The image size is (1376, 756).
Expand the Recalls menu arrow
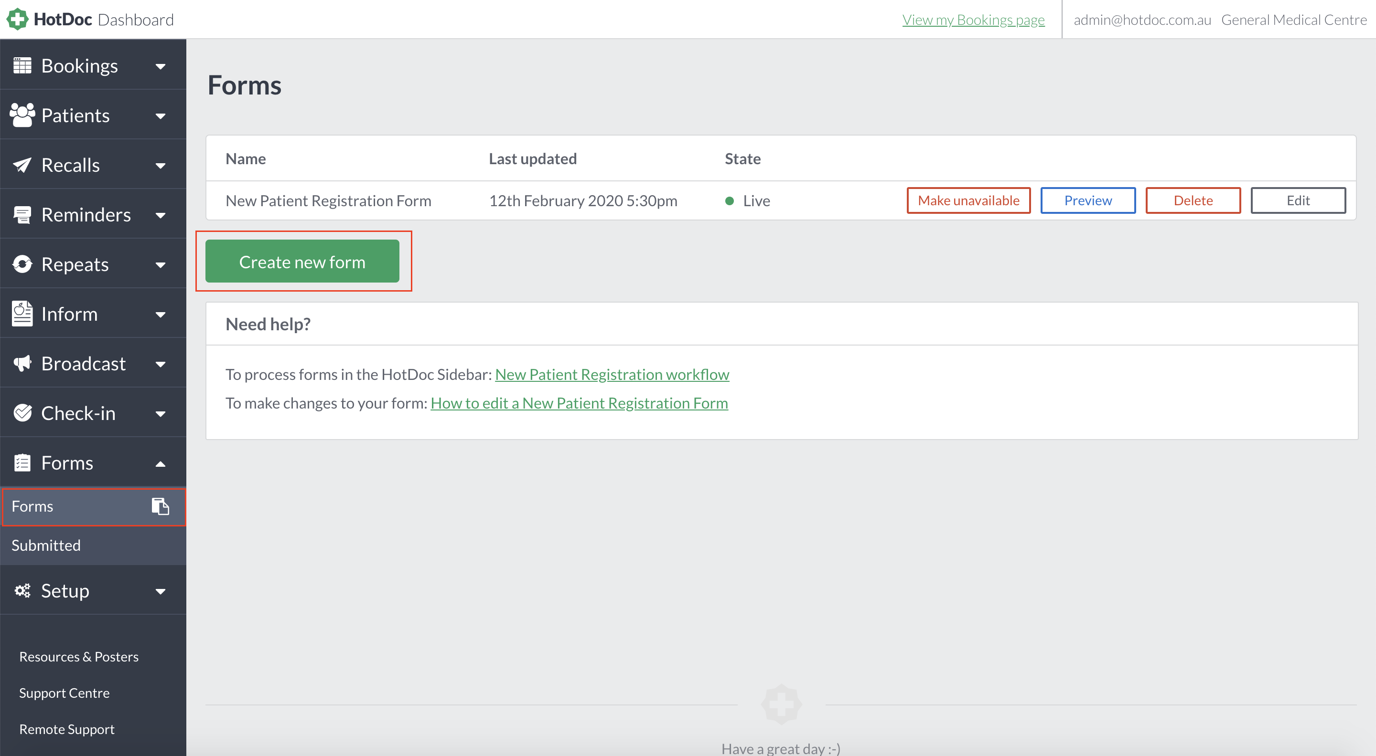pyautogui.click(x=160, y=166)
